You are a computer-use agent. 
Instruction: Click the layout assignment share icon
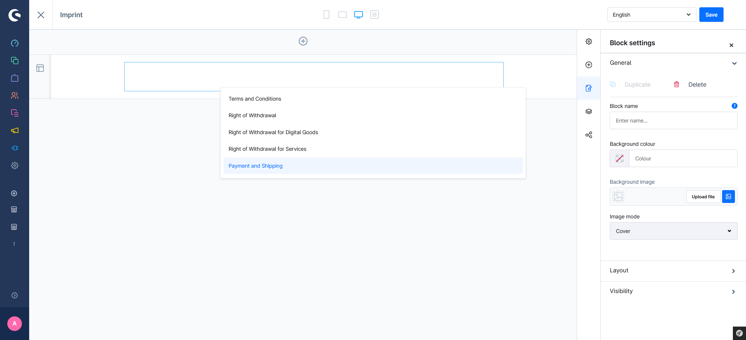point(588,135)
